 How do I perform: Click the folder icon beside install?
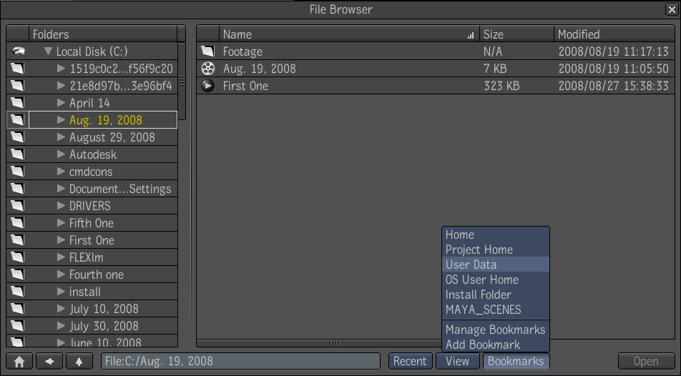click(17, 292)
